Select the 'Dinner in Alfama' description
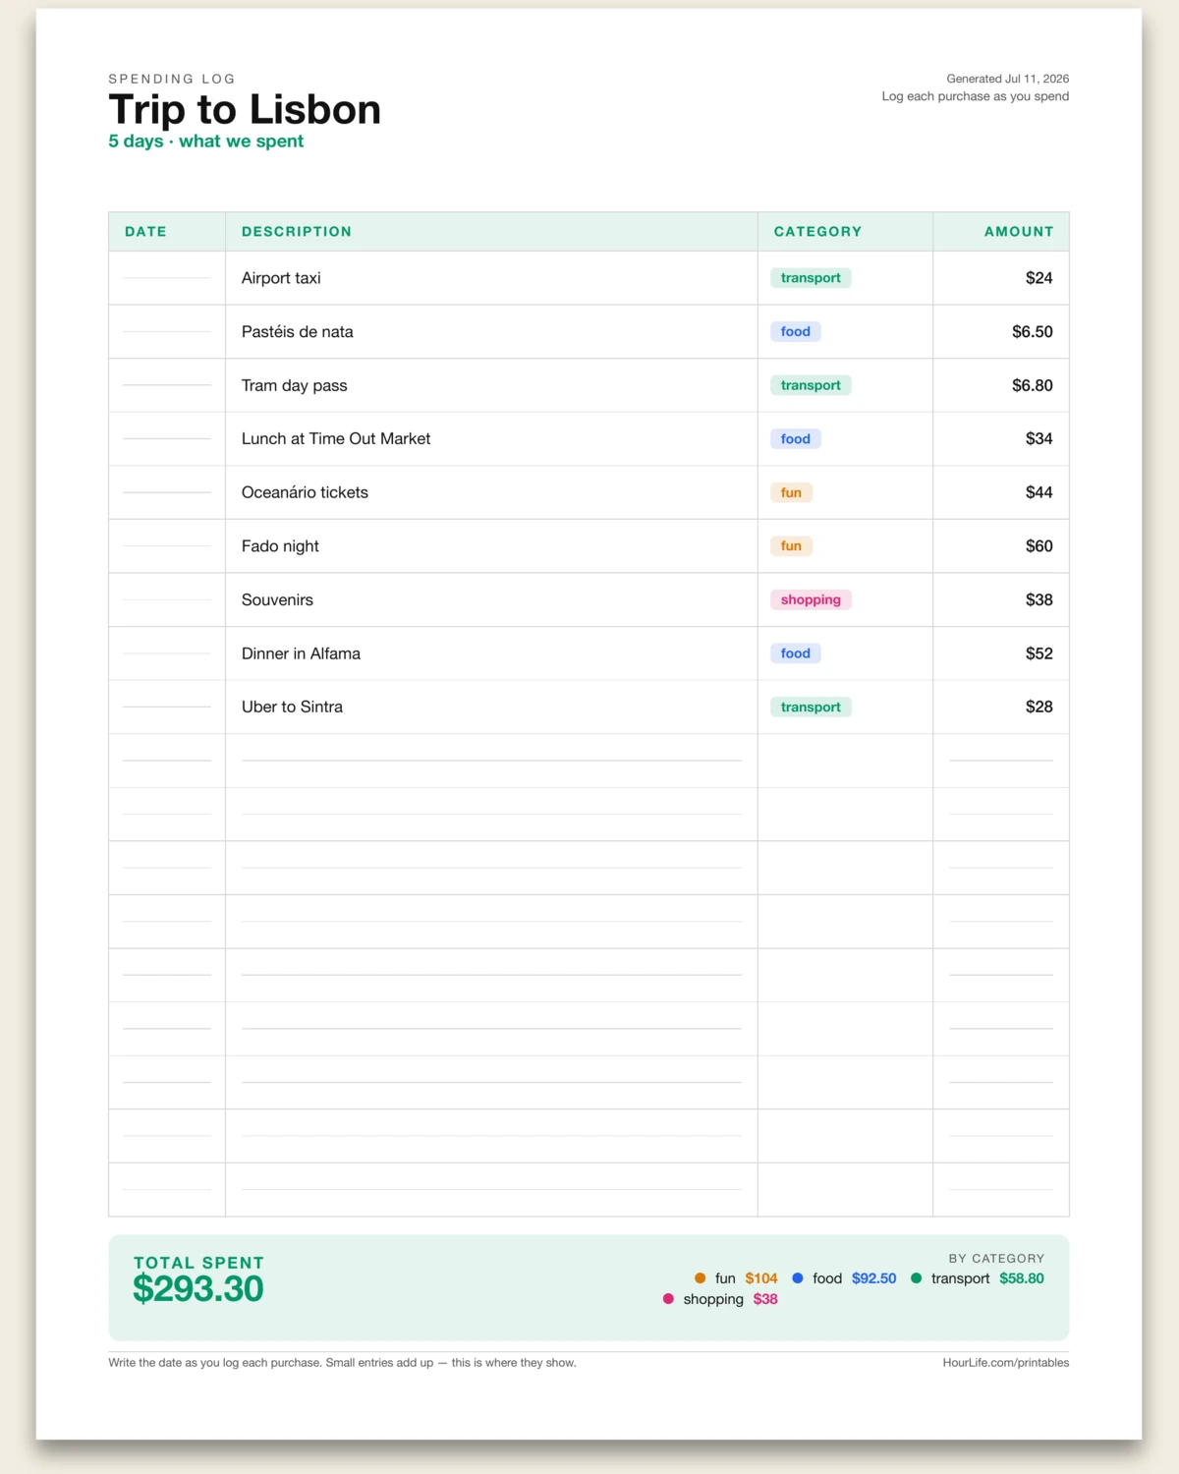 [301, 653]
